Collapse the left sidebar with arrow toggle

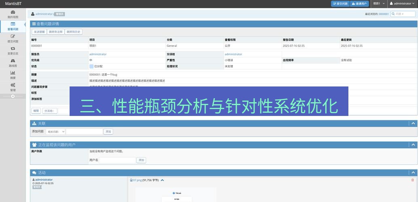point(13,97)
